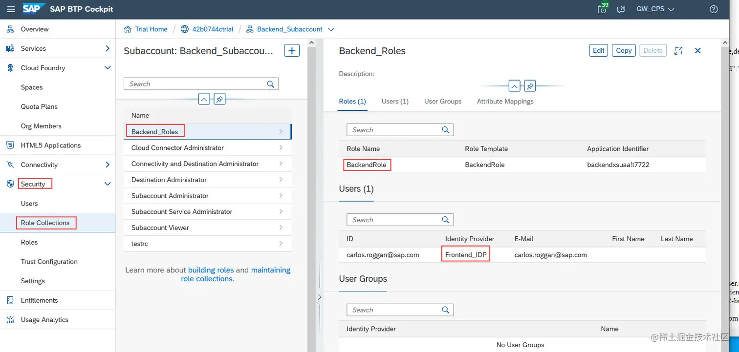Expand the Services menu chevron
Screen dimensions: 739x352
[x=108, y=48]
